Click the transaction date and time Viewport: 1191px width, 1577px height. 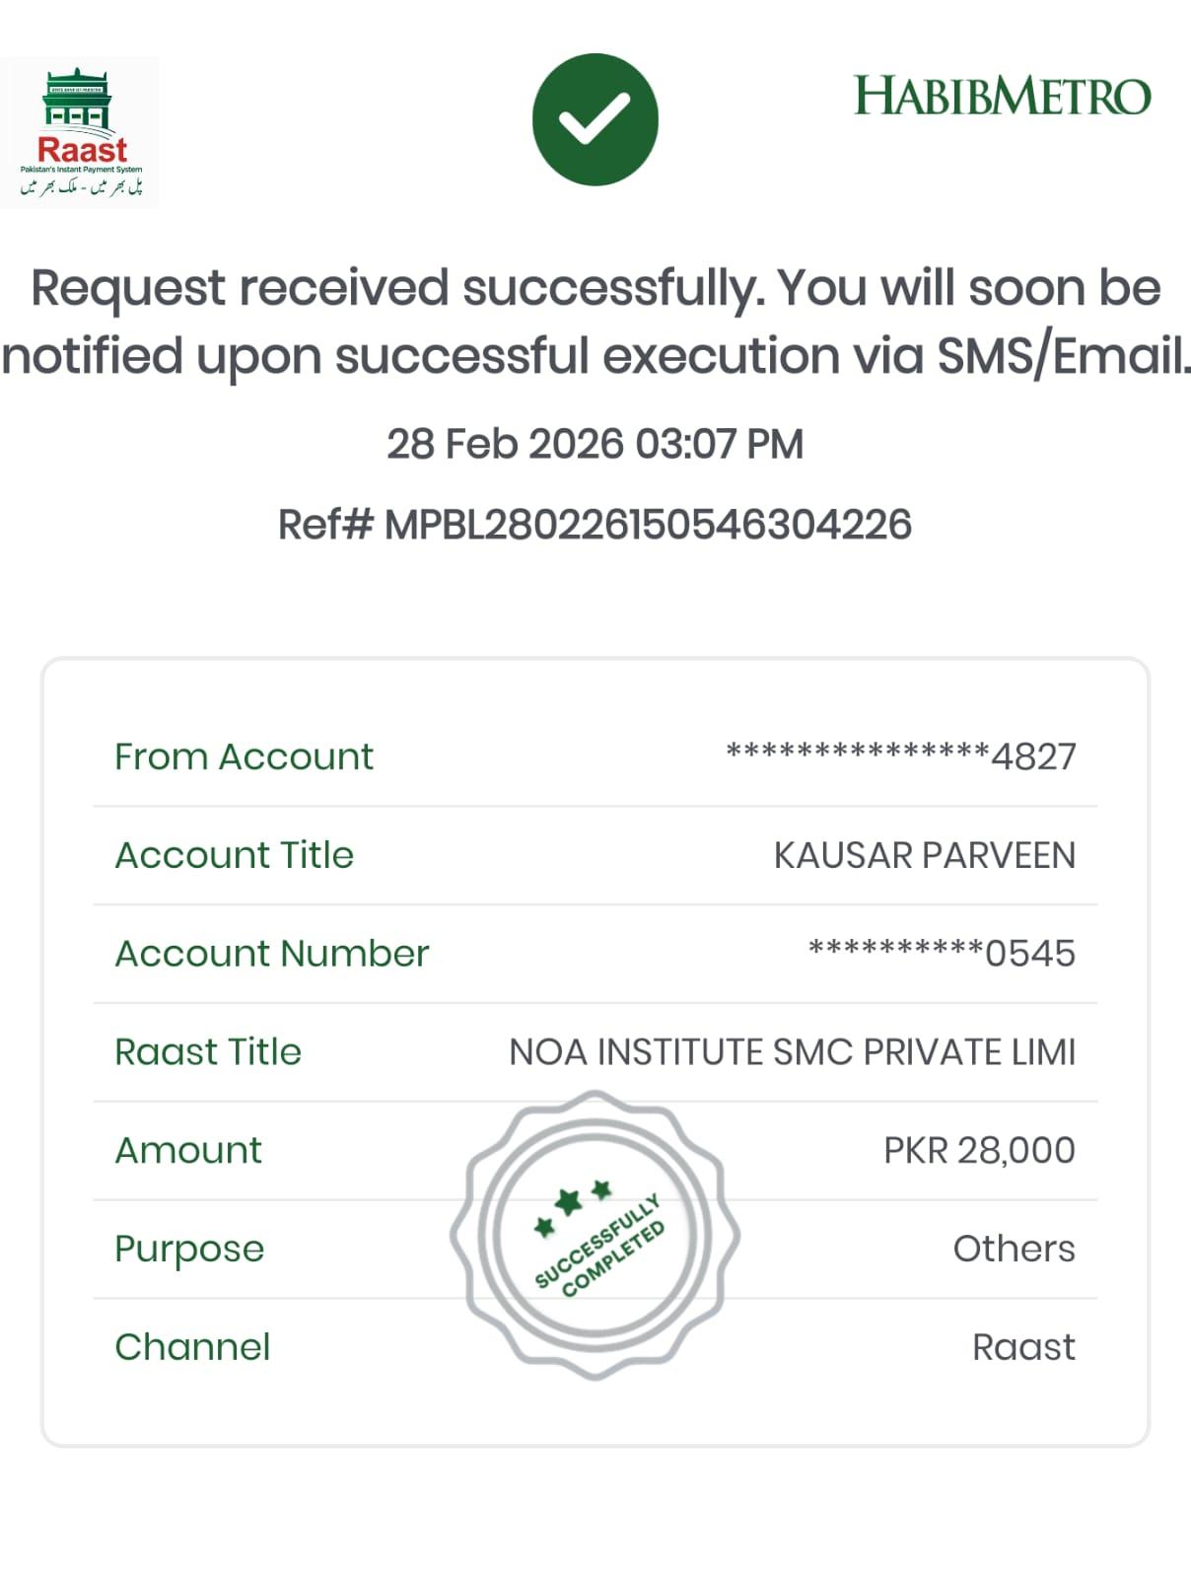pos(595,444)
